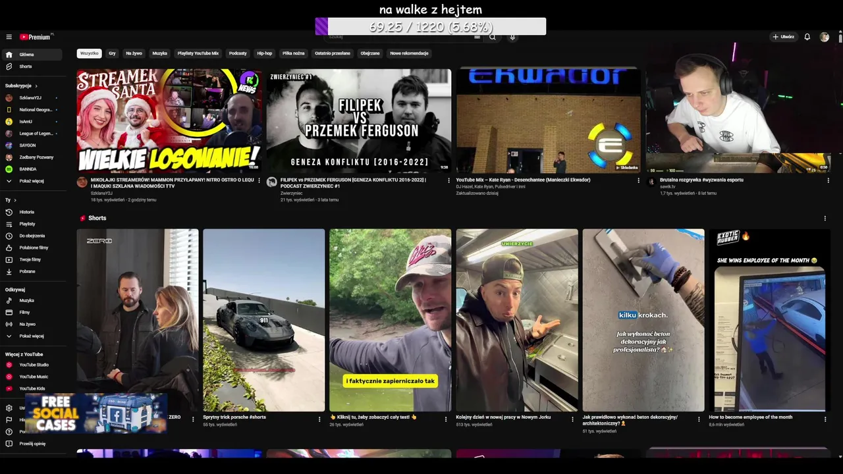The width and height of the screenshot is (843, 474).
Task: Click the FREE SOCIAL CASES banner
Action: [96, 413]
